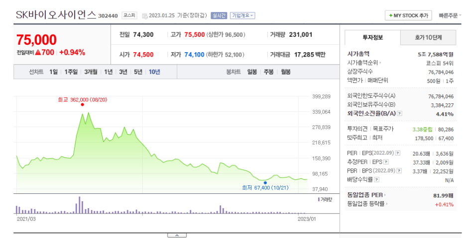Open the 빠른주문 dropdown
Image resolution: width=466 pixels, height=238 pixels.
pyautogui.click(x=450, y=15)
